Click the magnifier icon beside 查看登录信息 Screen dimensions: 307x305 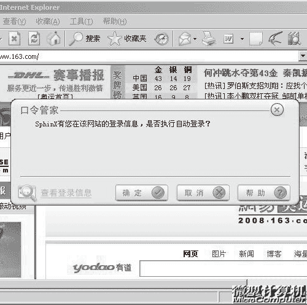pos(27,193)
